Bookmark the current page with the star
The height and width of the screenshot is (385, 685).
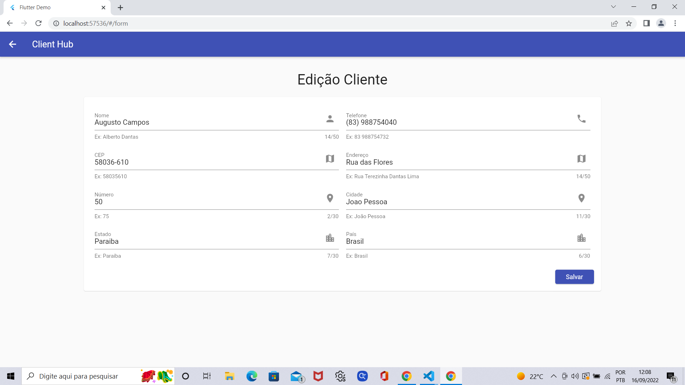(629, 23)
